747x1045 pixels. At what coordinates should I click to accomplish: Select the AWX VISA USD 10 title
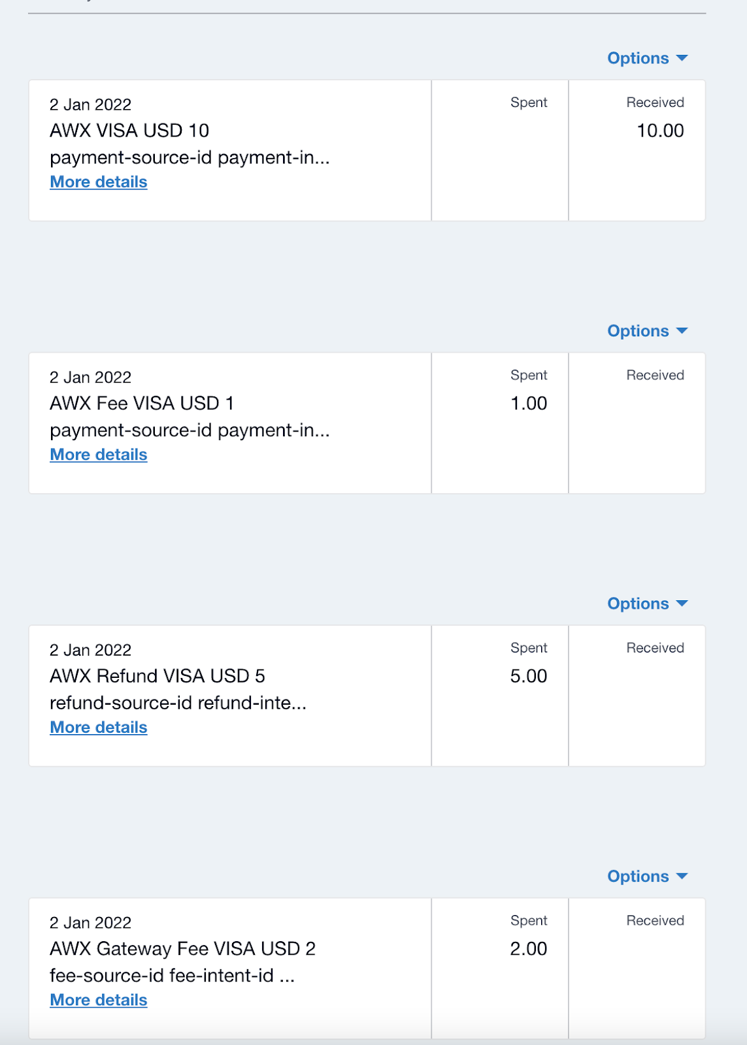pyautogui.click(x=129, y=131)
